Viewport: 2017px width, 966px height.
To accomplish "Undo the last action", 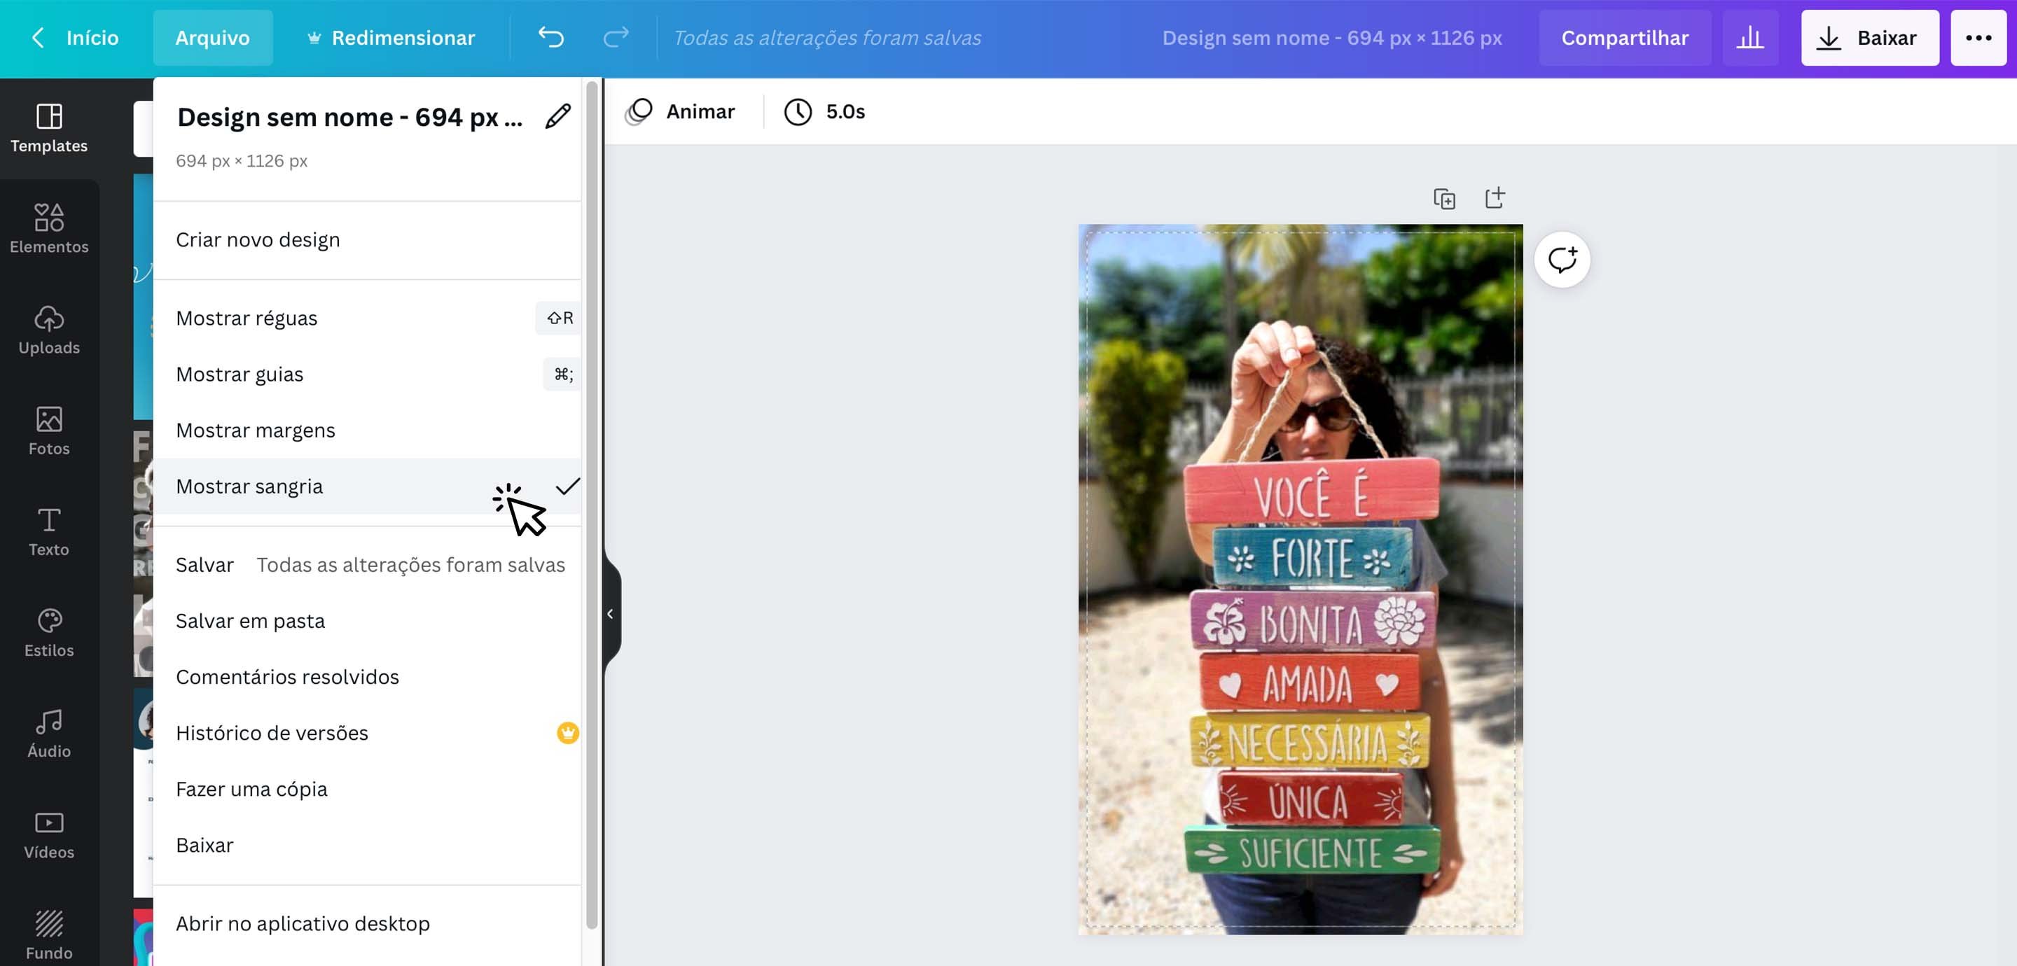I will [x=550, y=37].
